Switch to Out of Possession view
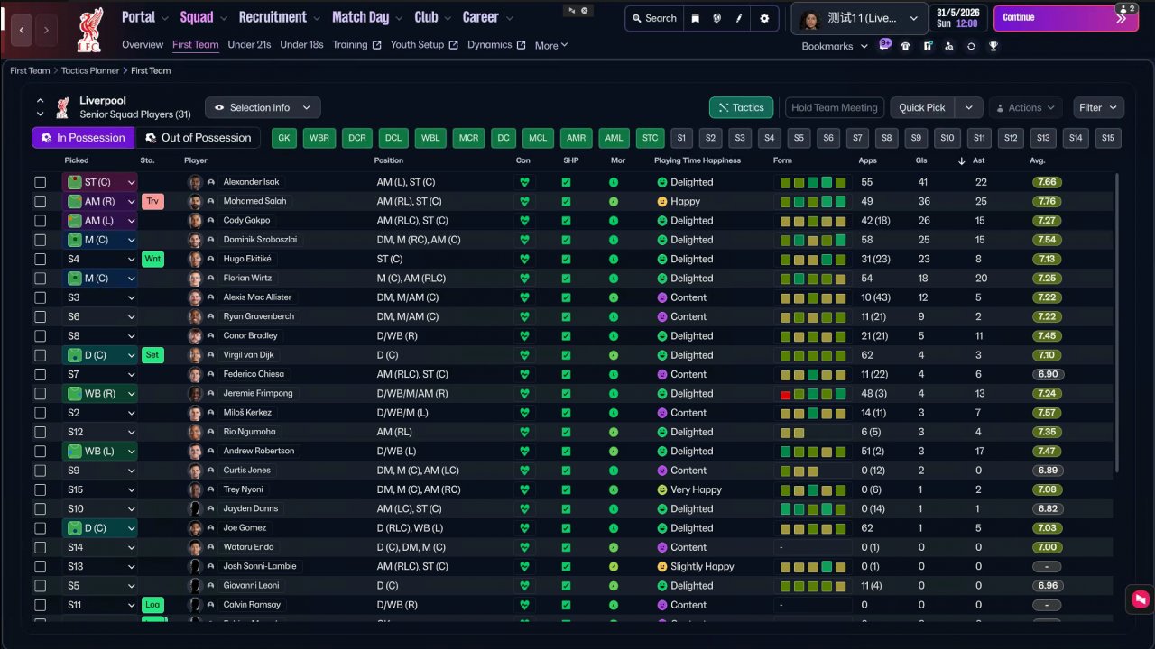The height and width of the screenshot is (649, 1155). pos(197,138)
